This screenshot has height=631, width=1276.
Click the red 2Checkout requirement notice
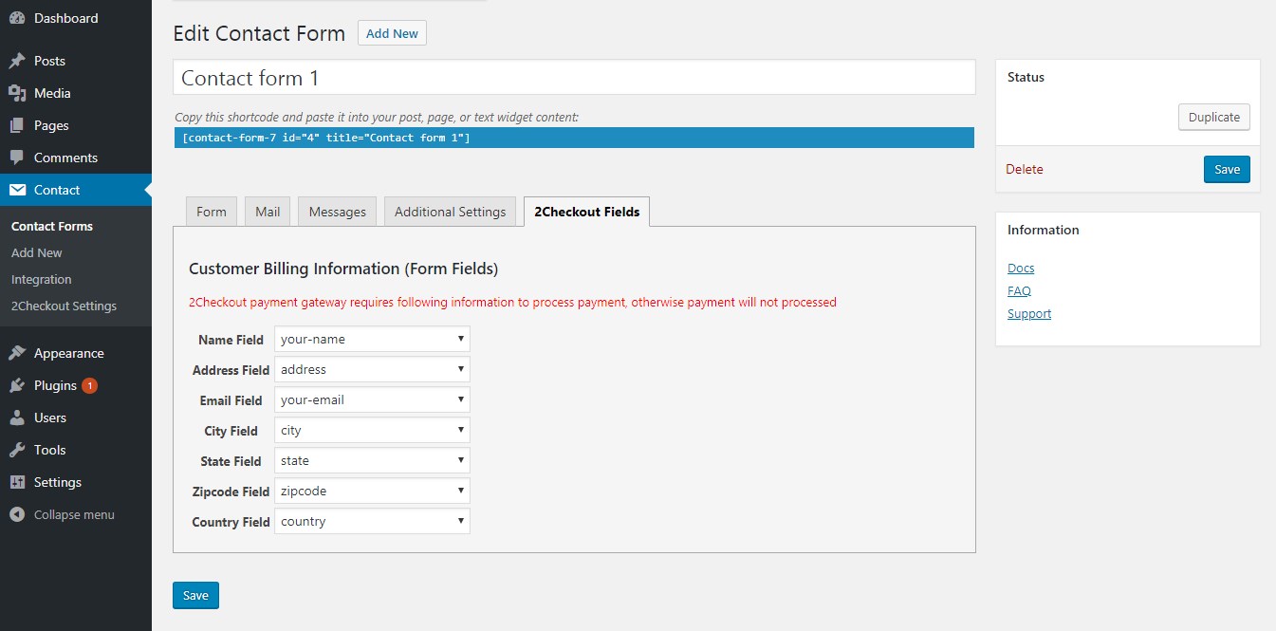[x=512, y=302]
